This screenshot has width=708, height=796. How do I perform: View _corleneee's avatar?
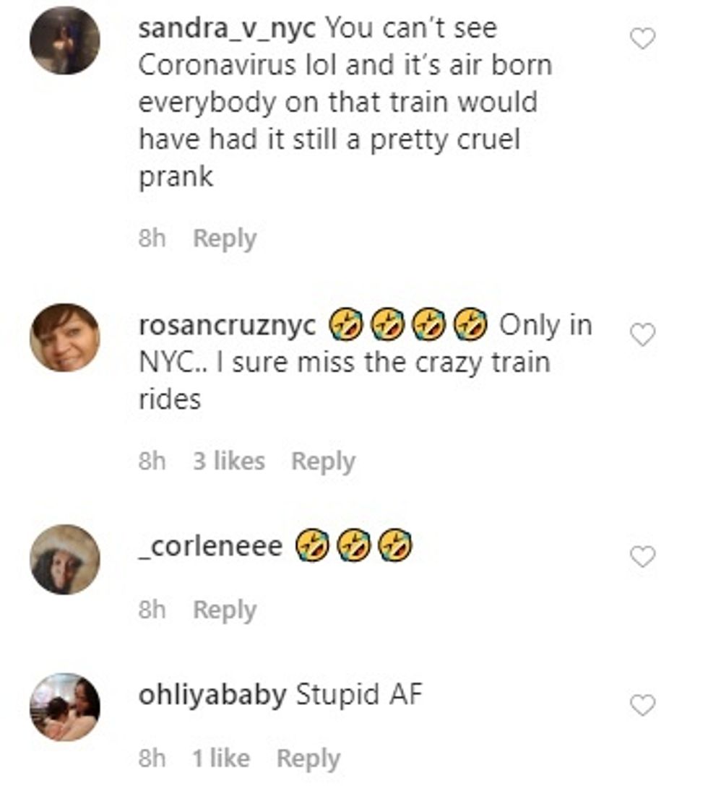coord(64,559)
